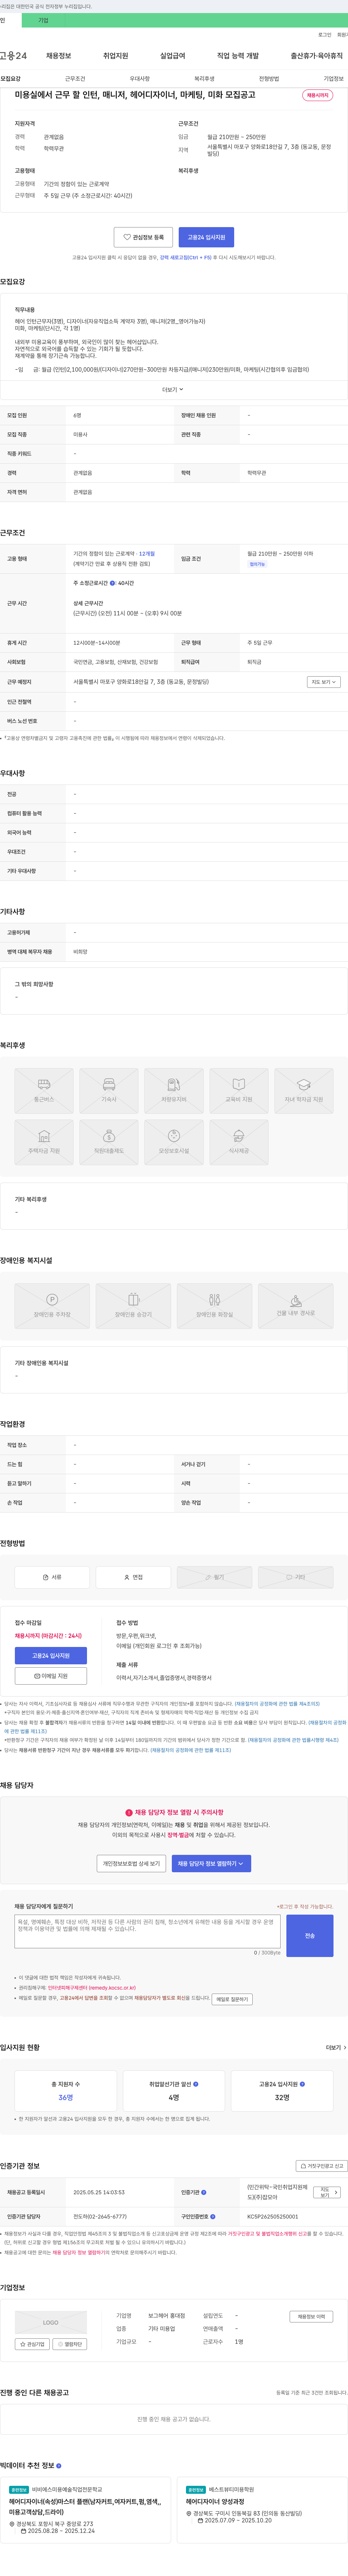348x2576 pixels.
Task: Expand the 더보기 job description section
Action: click(x=173, y=389)
